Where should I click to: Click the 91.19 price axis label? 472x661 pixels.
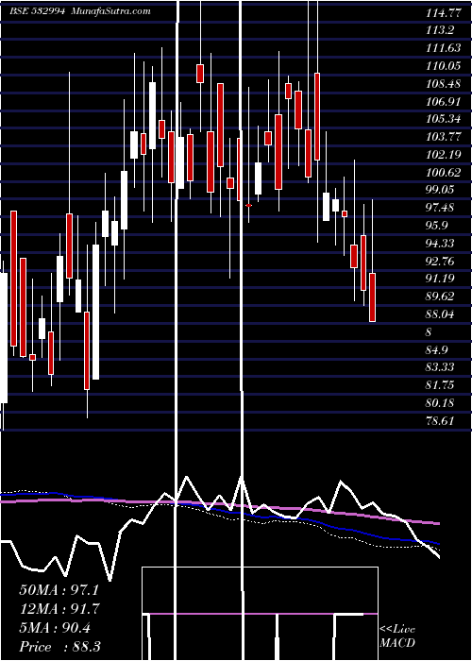440,279
